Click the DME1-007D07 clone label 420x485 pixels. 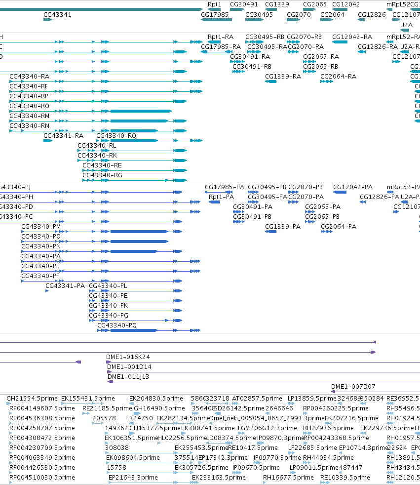353,387
